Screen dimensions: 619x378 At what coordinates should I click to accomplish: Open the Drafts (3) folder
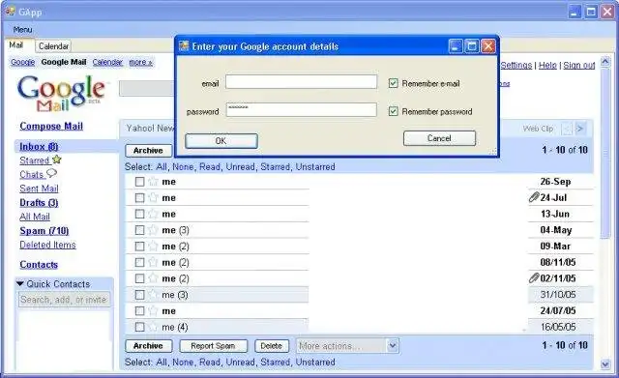click(x=39, y=202)
